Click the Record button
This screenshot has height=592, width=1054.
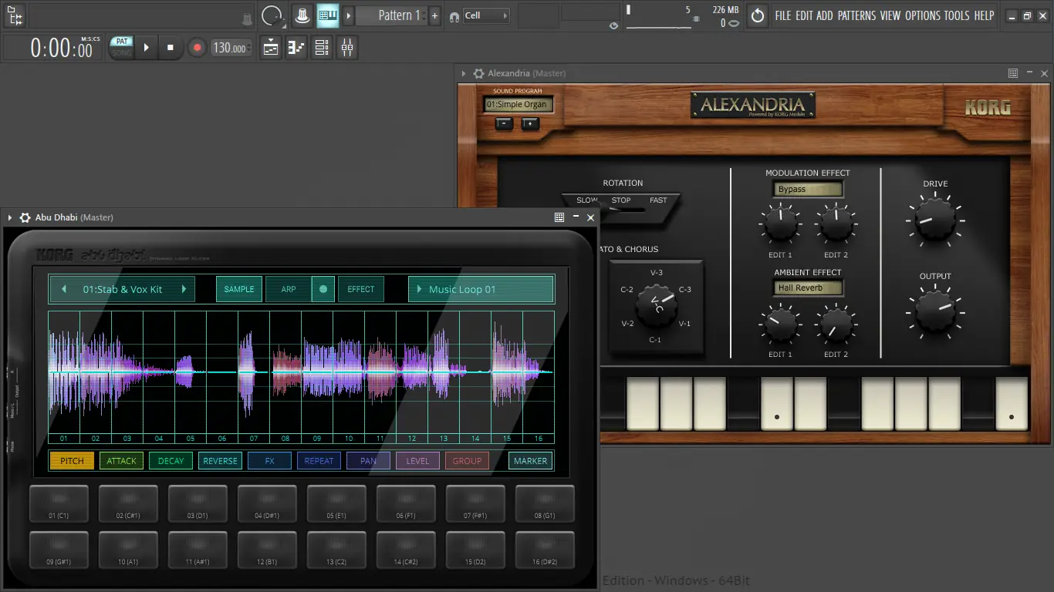[x=197, y=48]
